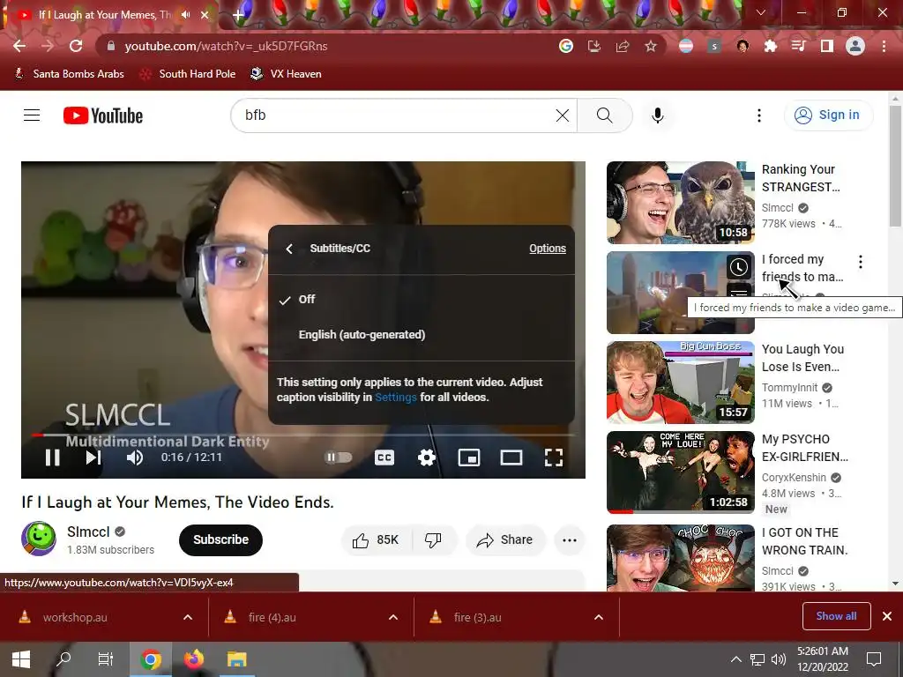
Task: Expand options for fire (4).au download
Action: [393, 617]
